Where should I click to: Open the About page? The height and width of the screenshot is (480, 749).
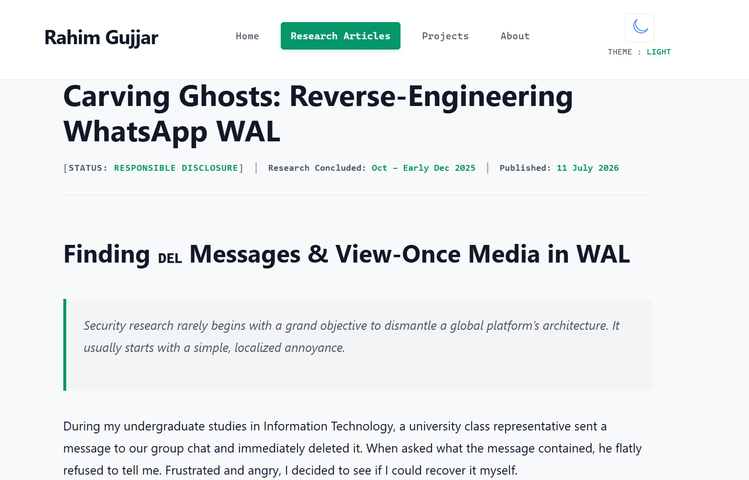coord(515,36)
